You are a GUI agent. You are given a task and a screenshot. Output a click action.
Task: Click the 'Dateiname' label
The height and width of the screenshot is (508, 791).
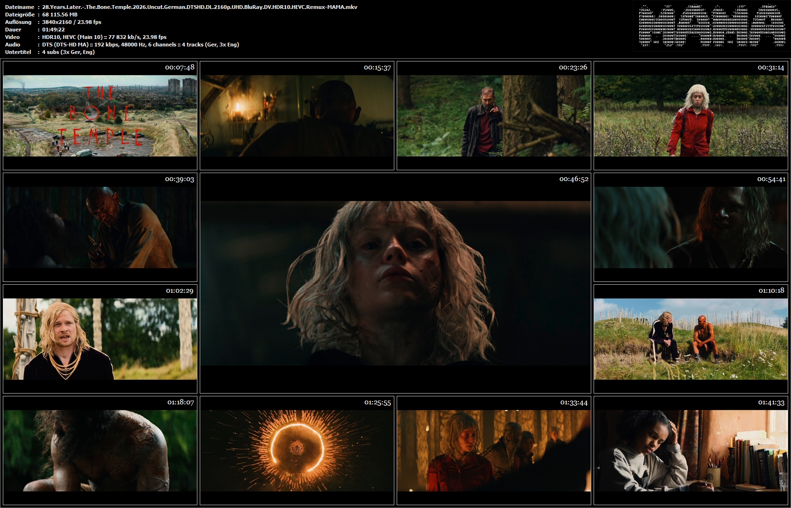20,7
